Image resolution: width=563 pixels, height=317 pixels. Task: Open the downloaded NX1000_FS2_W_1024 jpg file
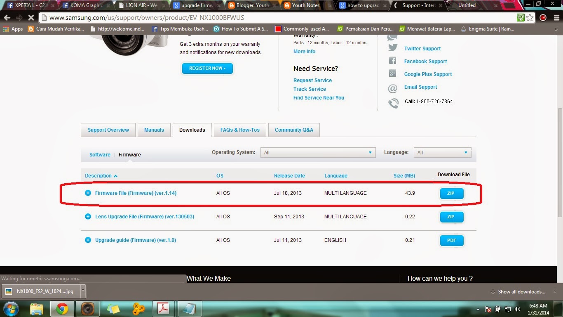coord(42,291)
